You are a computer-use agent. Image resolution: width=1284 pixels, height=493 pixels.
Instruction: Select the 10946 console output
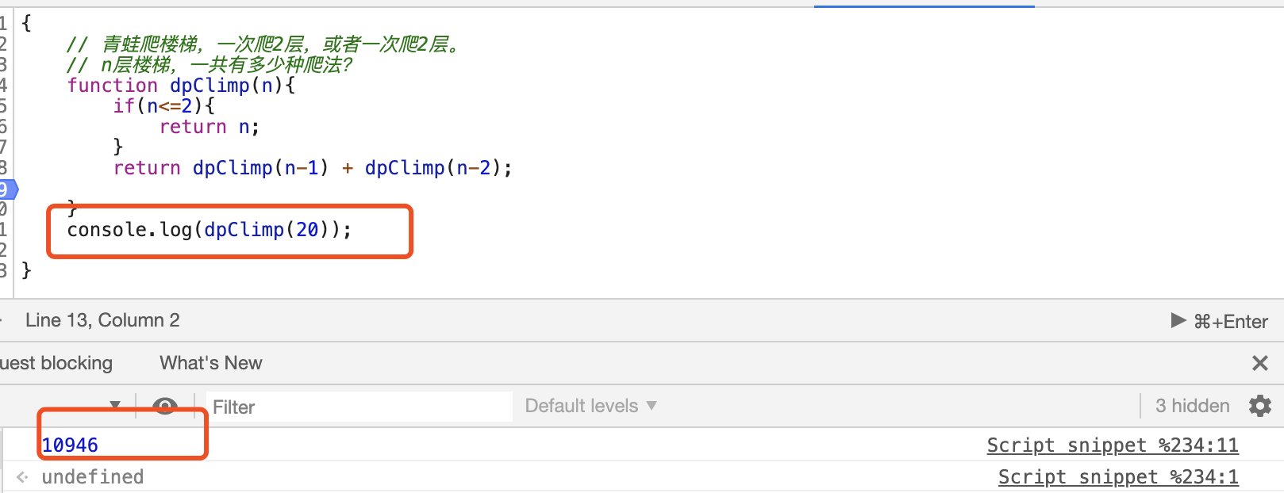[x=70, y=445]
